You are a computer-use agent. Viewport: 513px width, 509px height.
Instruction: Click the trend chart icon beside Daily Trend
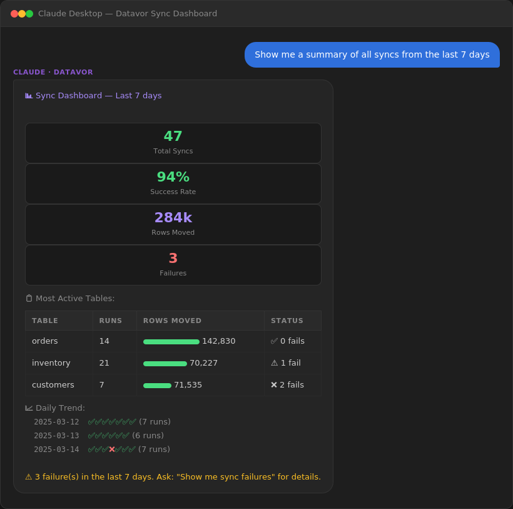point(28,408)
